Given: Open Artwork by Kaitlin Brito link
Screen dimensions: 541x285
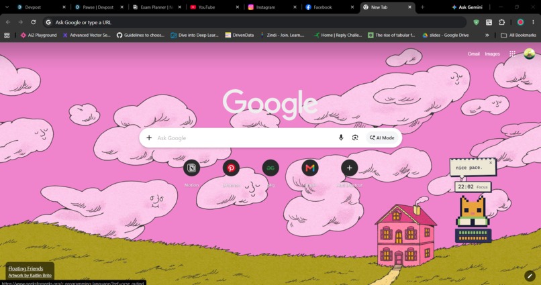Looking at the screenshot, I should tap(30, 276).
